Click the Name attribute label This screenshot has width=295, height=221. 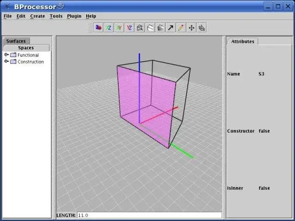click(x=234, y=74)
